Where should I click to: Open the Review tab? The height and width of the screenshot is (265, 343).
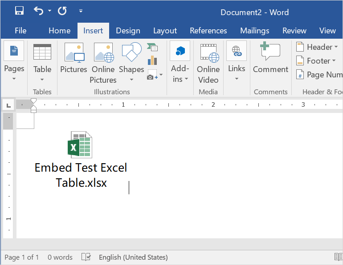coord(294,31)
